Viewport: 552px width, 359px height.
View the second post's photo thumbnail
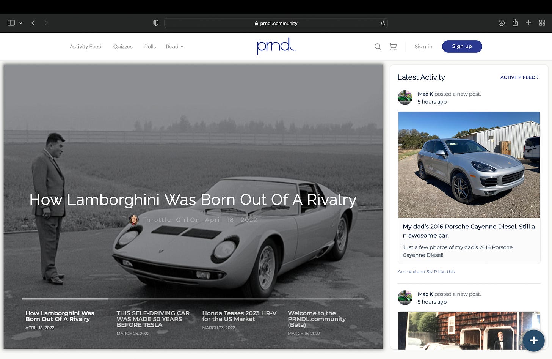pyautogui.click(x=469, y=331)
